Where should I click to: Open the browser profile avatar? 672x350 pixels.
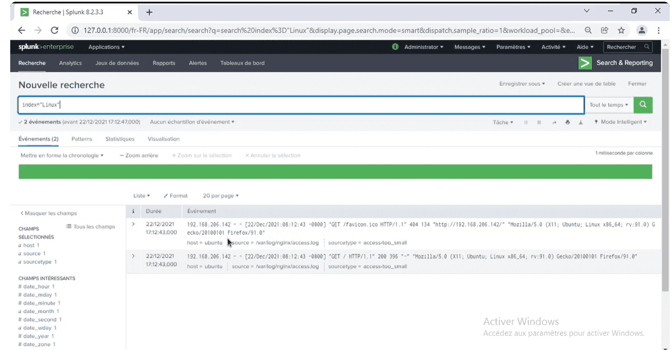pyautogui.click(x=641, y=30)
